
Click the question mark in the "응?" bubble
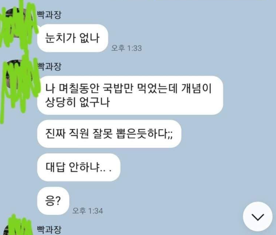point(58,201)
